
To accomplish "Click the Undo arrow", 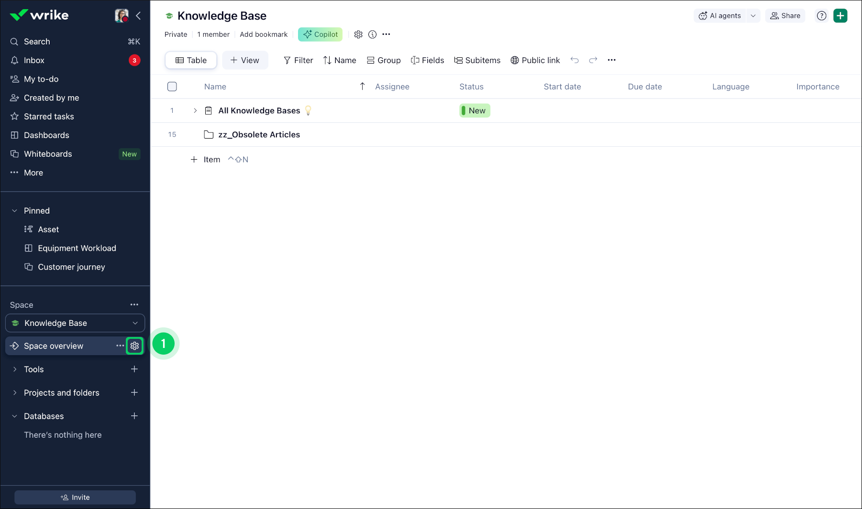I will coord(575,60).
